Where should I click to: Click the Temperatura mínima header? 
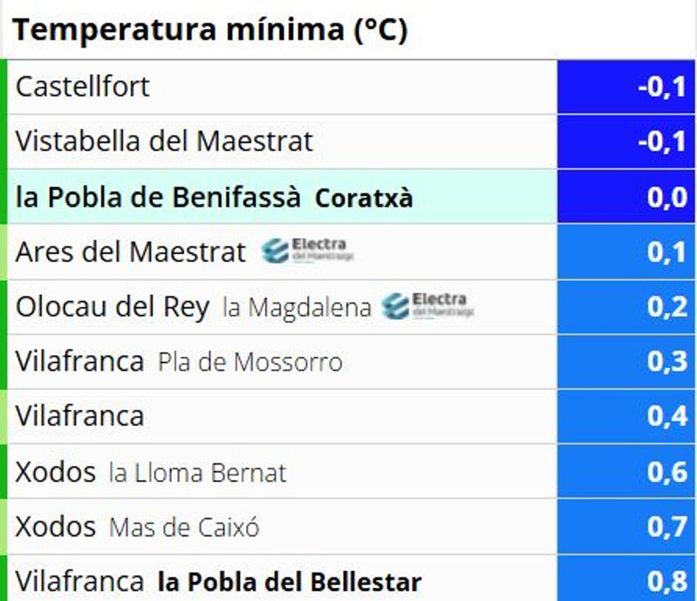pos(210,29)
